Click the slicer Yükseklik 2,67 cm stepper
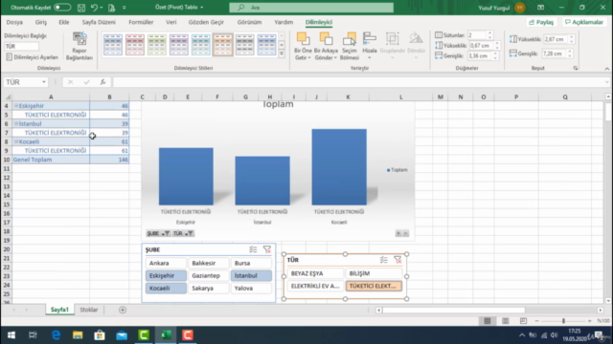Image resolution: width=613 pixels, height=344 pixels. (572, 39)
